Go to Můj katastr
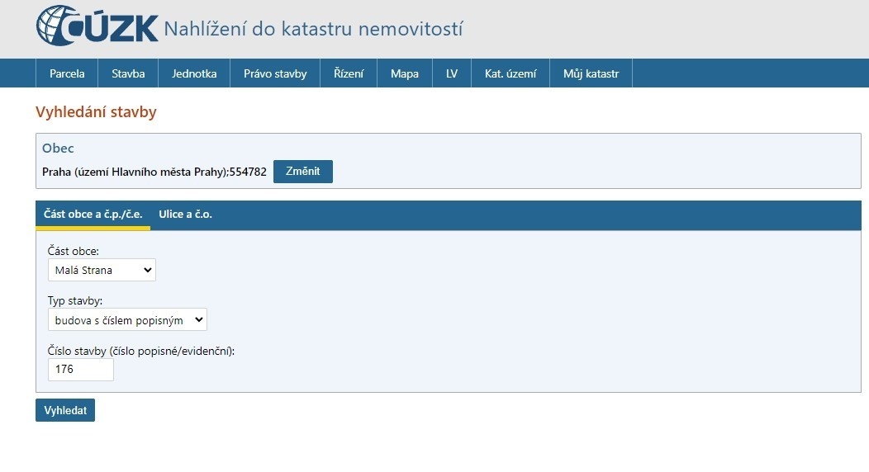The height and width of the screenshot is (472, 869). pos(591,73)
